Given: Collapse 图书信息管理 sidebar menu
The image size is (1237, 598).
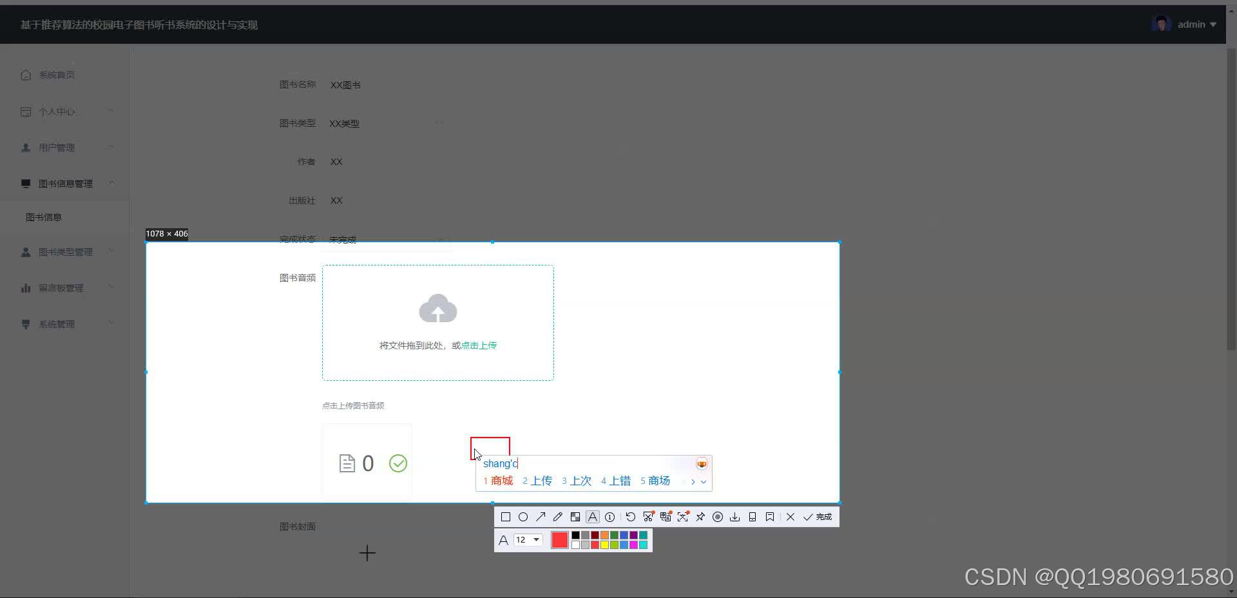Looking at the screenshot, I should 64,184.
